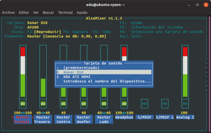211x133 pixels.
Task: Click the 100<>100 value under Master Frontal
Action: 23,113
